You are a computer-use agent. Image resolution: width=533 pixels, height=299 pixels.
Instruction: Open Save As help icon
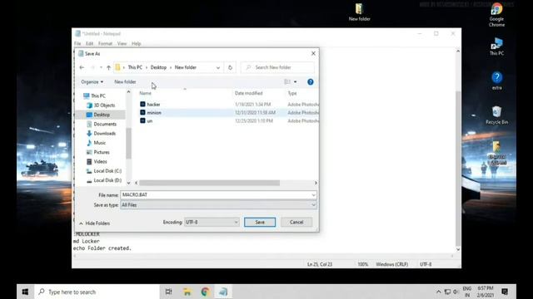(311, 81)
